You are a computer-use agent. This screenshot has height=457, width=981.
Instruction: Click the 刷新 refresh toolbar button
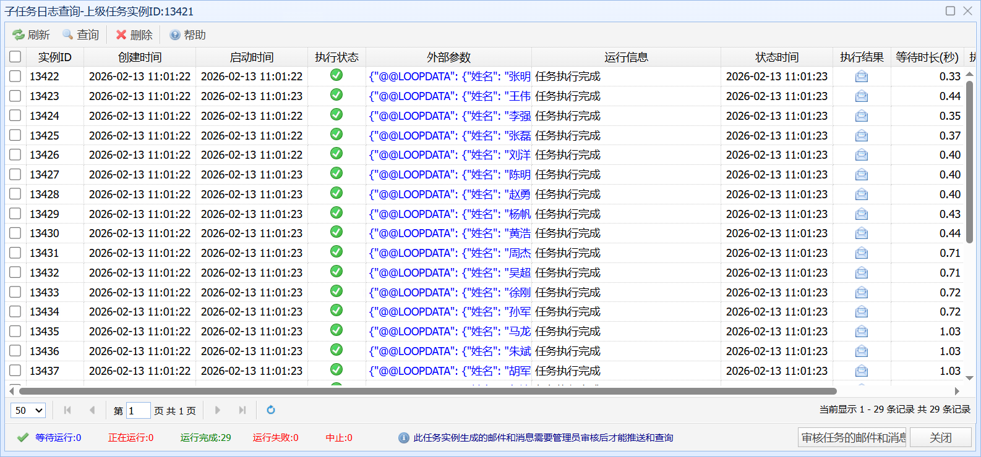(x=31, y=35)
